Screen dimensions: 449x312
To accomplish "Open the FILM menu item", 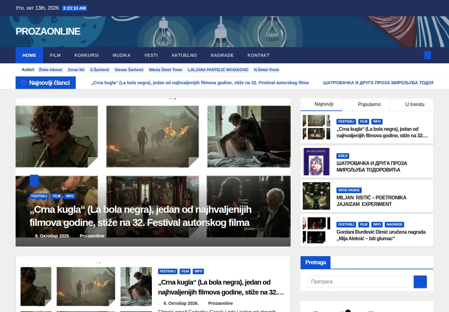I will (55, 55).
